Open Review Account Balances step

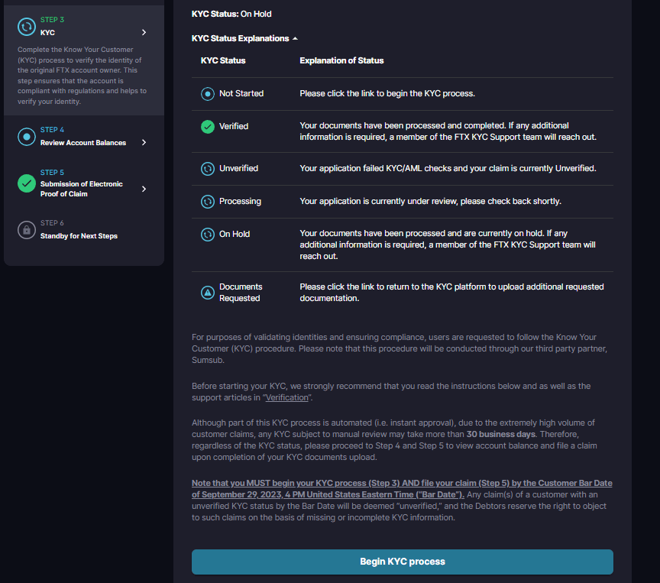tap(83, 143)
